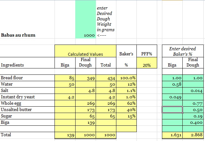Select the empty outlined Biga cell for Unsalted butter
The width and height of the screenshot is (205, 141).
172,110
